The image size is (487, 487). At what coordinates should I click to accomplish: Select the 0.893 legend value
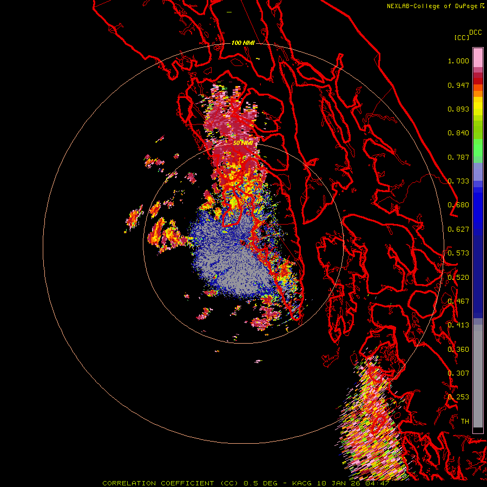click(x=458, y=109)
